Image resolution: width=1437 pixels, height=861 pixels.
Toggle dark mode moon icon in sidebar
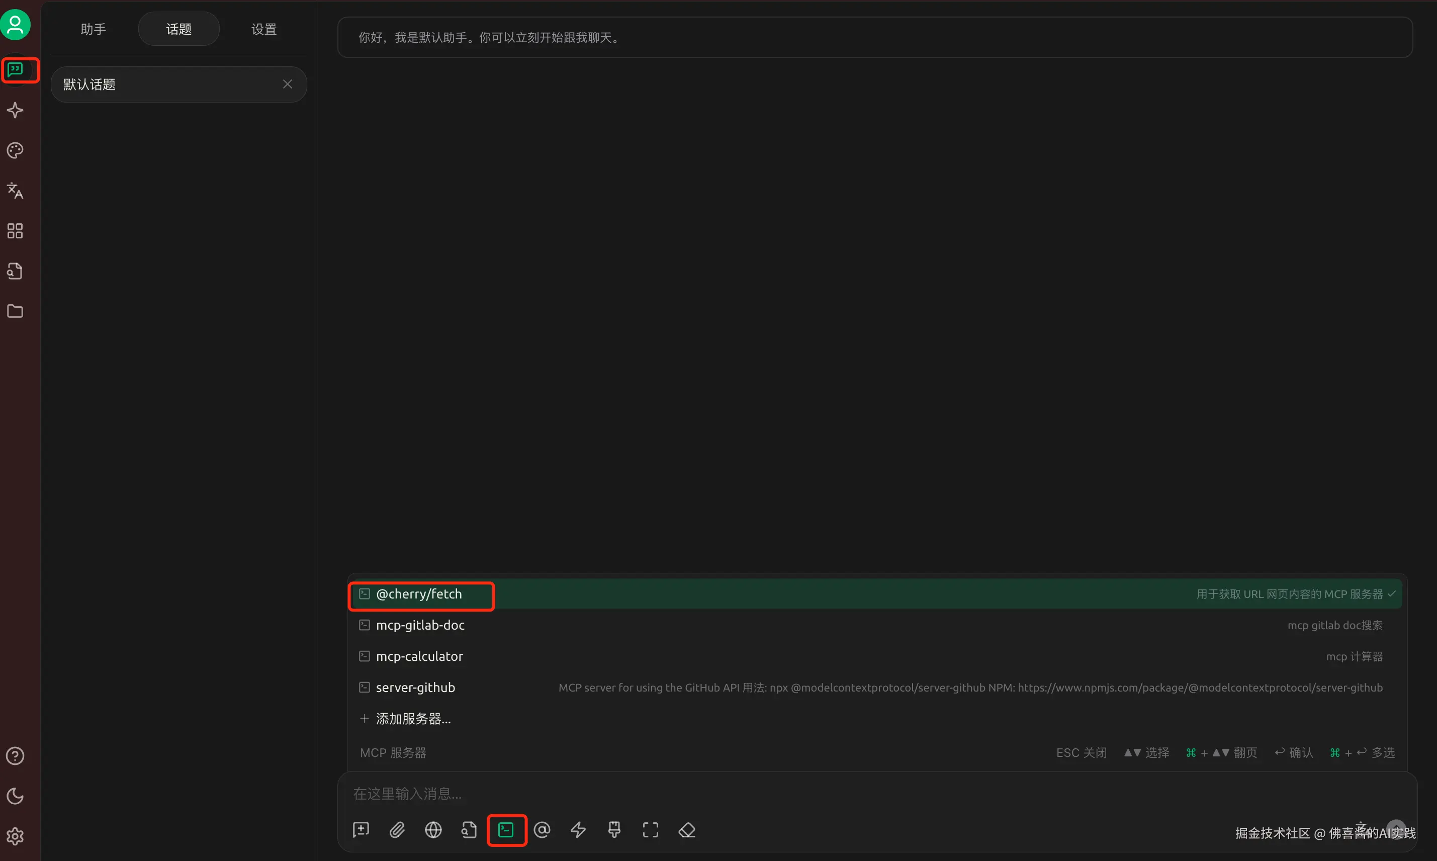click(15, 796)
